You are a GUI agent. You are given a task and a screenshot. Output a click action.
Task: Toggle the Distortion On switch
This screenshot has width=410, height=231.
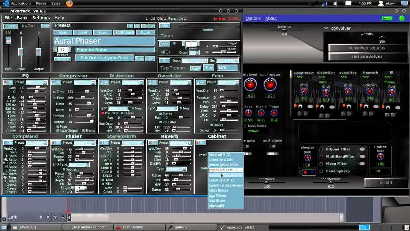tap(104, 82)
